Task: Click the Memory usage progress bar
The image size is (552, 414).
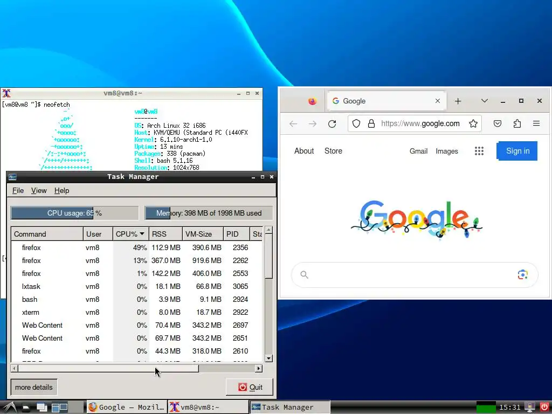Action: (x=209, y=213)
